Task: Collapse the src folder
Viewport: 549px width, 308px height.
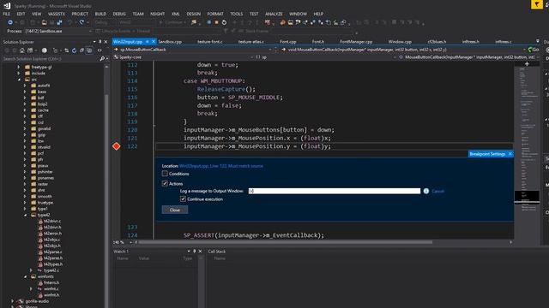Action: (x=19, y=80)
